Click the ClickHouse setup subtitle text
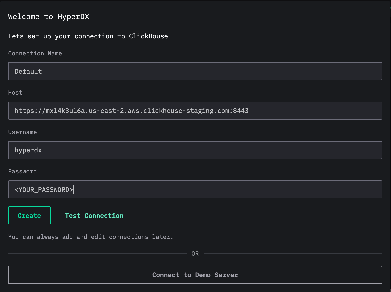 [x=88, y=36]
